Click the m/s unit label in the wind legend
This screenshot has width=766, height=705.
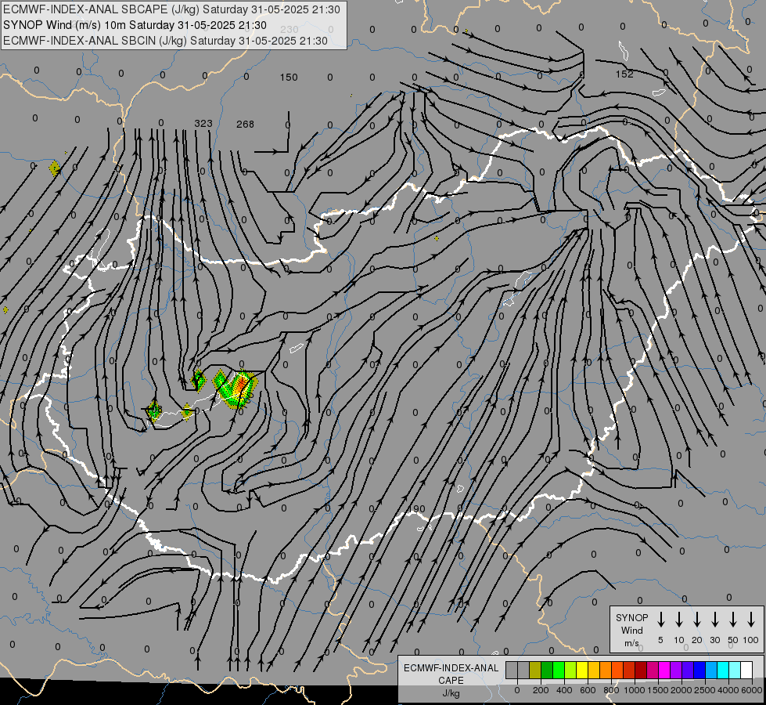pos(631,643)
